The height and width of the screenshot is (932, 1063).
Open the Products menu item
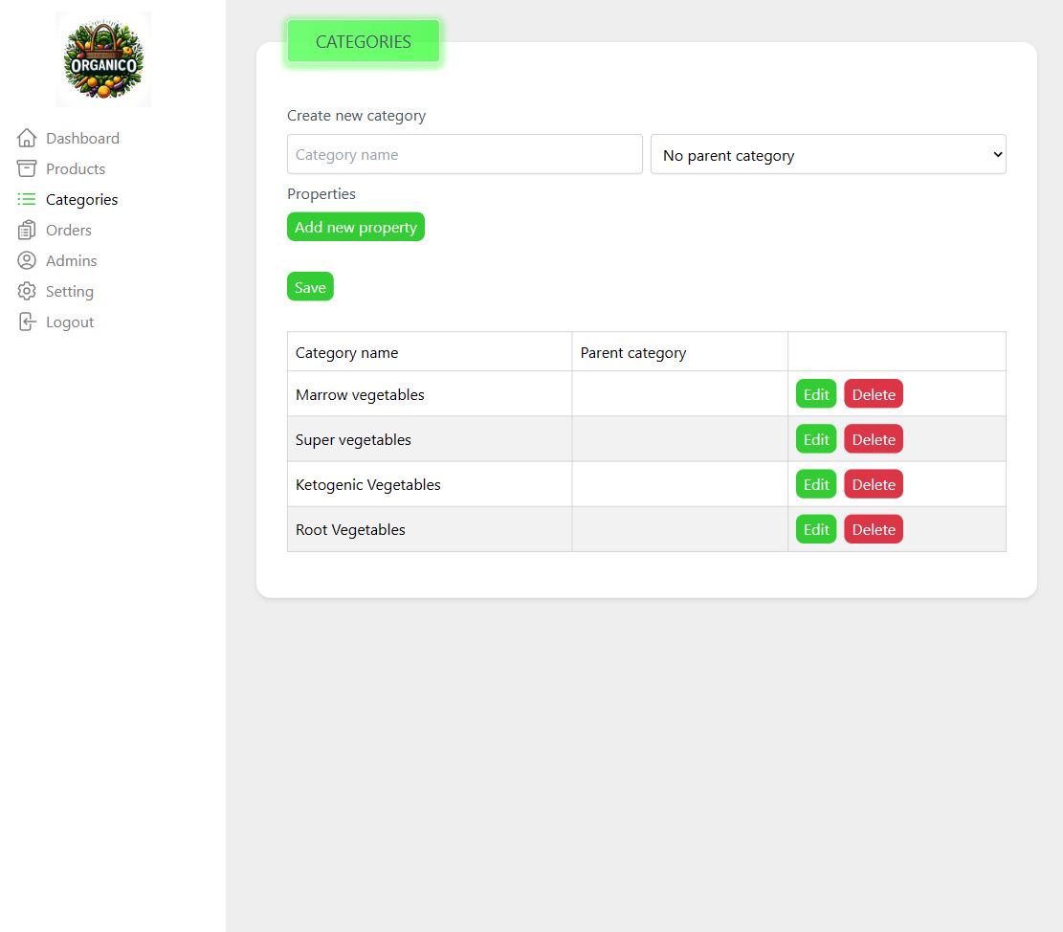point(75,168)
